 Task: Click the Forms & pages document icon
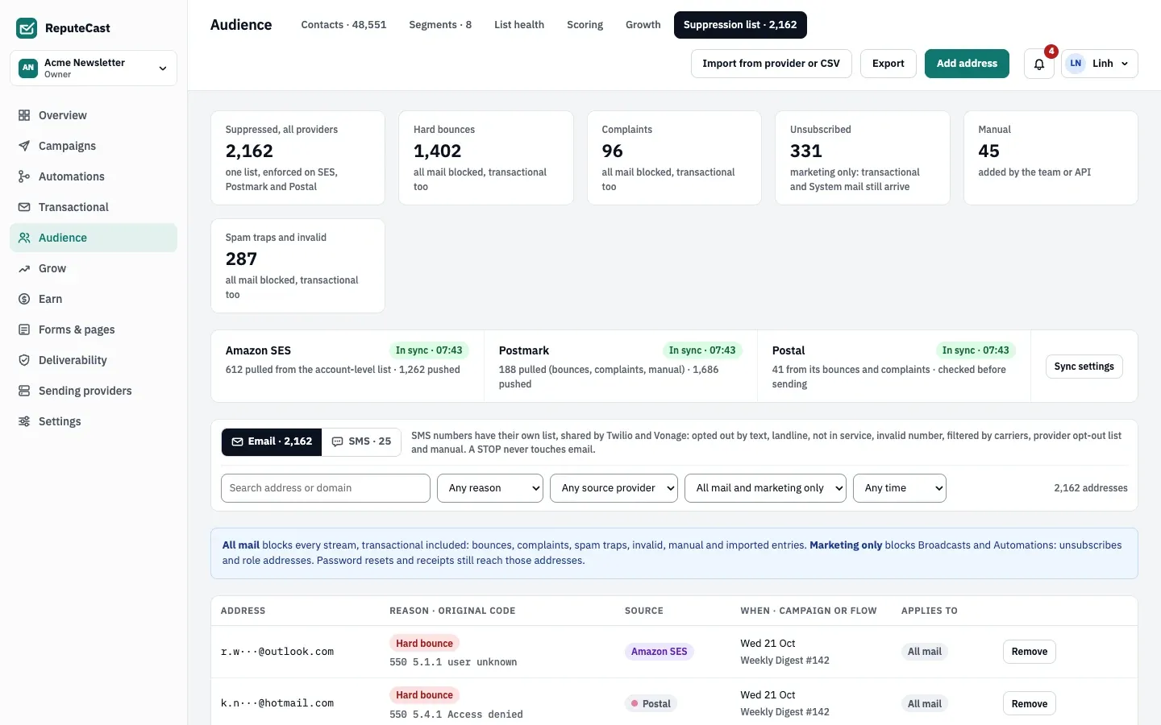click(x=24, y=329)
